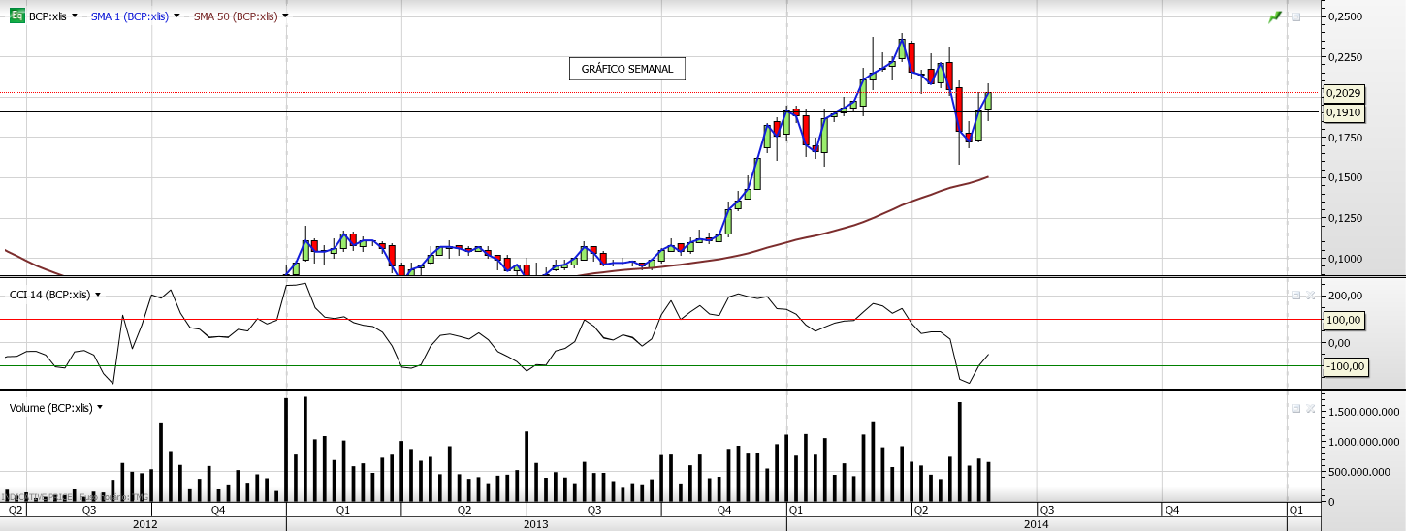The height and width of the screenshot is (531, 1406).
Task: Click the green Eq equity symbol icon
Action: click(x=17, y=16)
